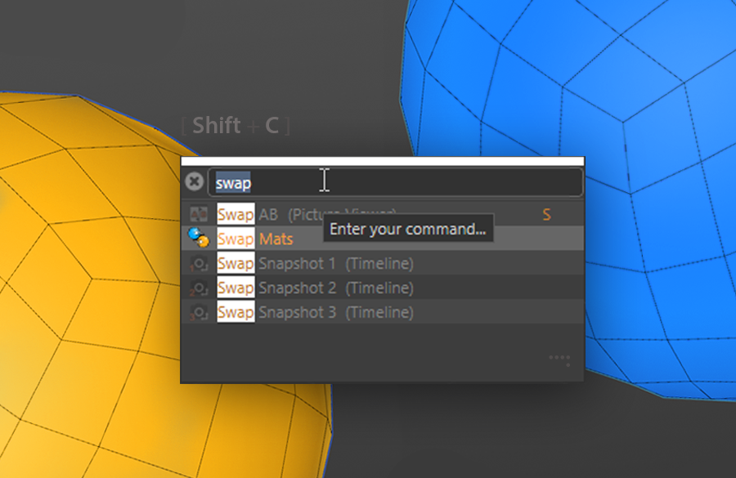The height and width of the screenshot is (478, 736).
Task: Click the Shift + C shortcut overlay text
Action: [236, 126]
